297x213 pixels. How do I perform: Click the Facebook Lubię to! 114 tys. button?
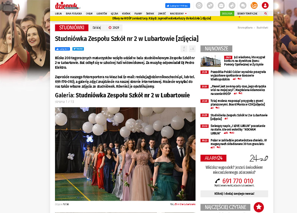click(177, 6)
